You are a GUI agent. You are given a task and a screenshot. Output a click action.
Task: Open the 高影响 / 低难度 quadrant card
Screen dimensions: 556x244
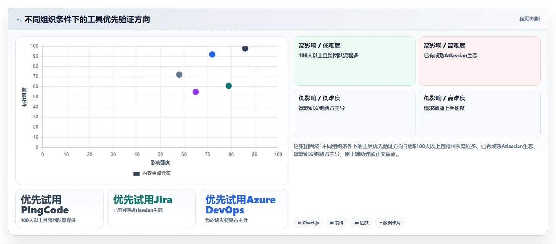[355, 61]
